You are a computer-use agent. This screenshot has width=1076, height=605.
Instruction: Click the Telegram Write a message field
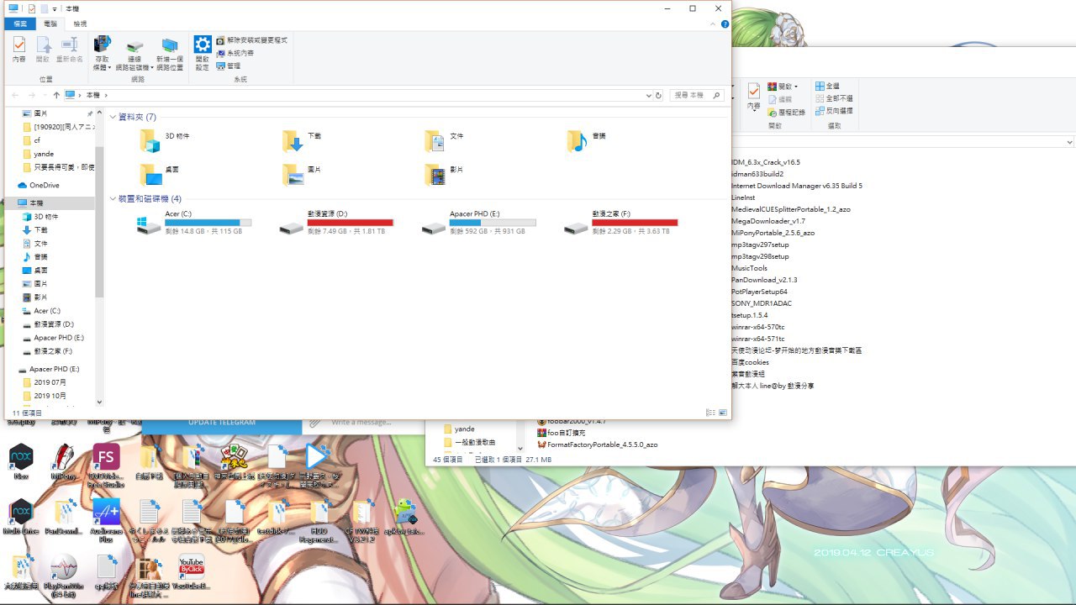362,423
